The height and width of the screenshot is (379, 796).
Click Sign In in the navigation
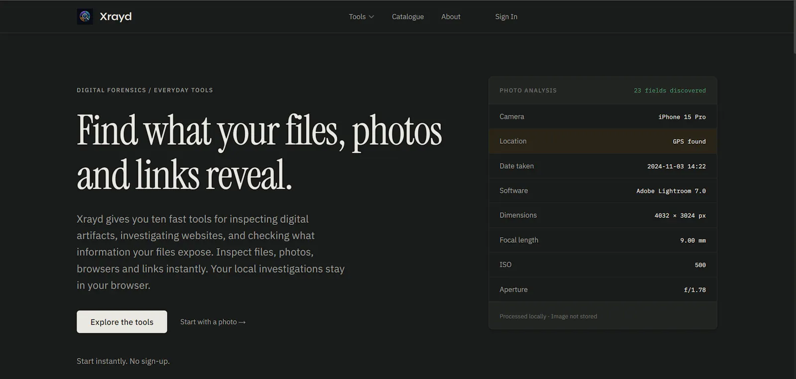point(506,16)
